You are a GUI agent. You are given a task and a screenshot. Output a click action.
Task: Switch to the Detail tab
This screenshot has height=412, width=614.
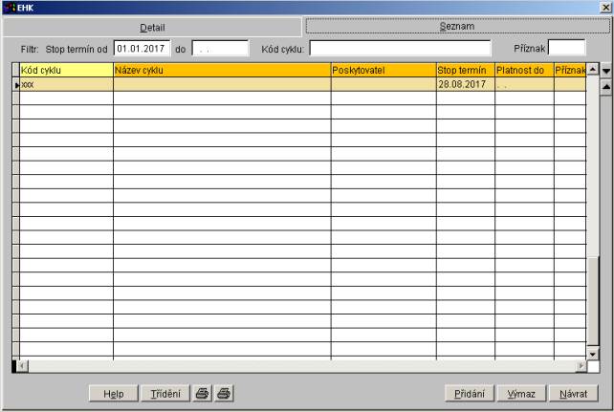tap(152, 27)
